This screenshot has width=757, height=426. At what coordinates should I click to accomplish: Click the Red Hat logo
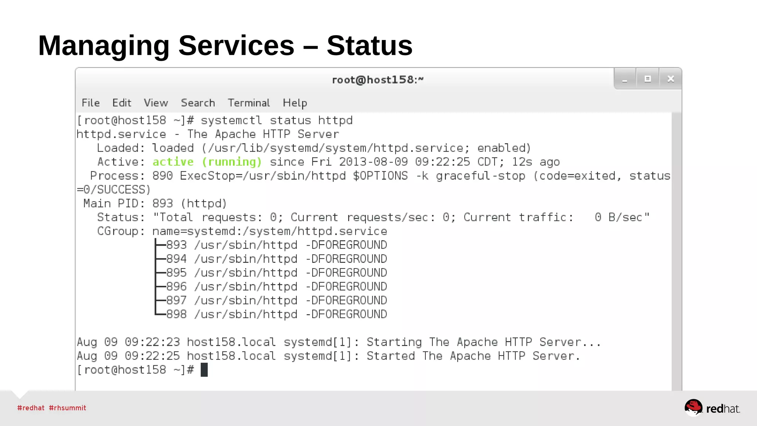click(712, 408)
